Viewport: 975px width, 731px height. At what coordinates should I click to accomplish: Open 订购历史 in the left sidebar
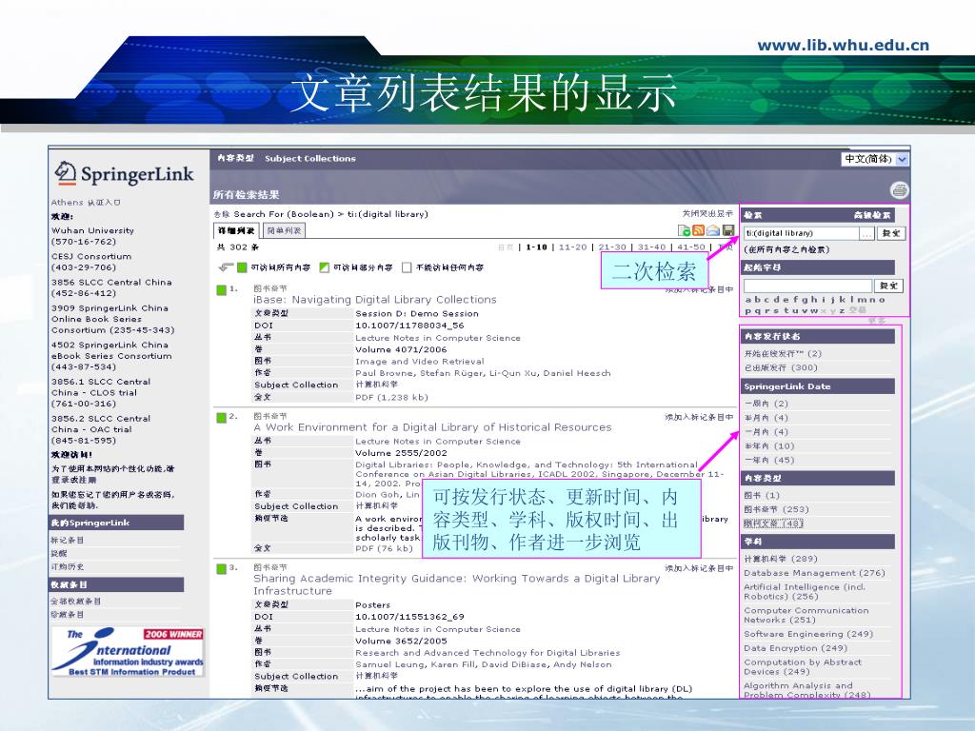68,566
